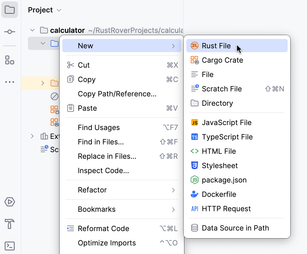The height and width of the screenshot is (254, 307).
Task: Choose Scratch File from New submenu
Action: tap(237, 89)
